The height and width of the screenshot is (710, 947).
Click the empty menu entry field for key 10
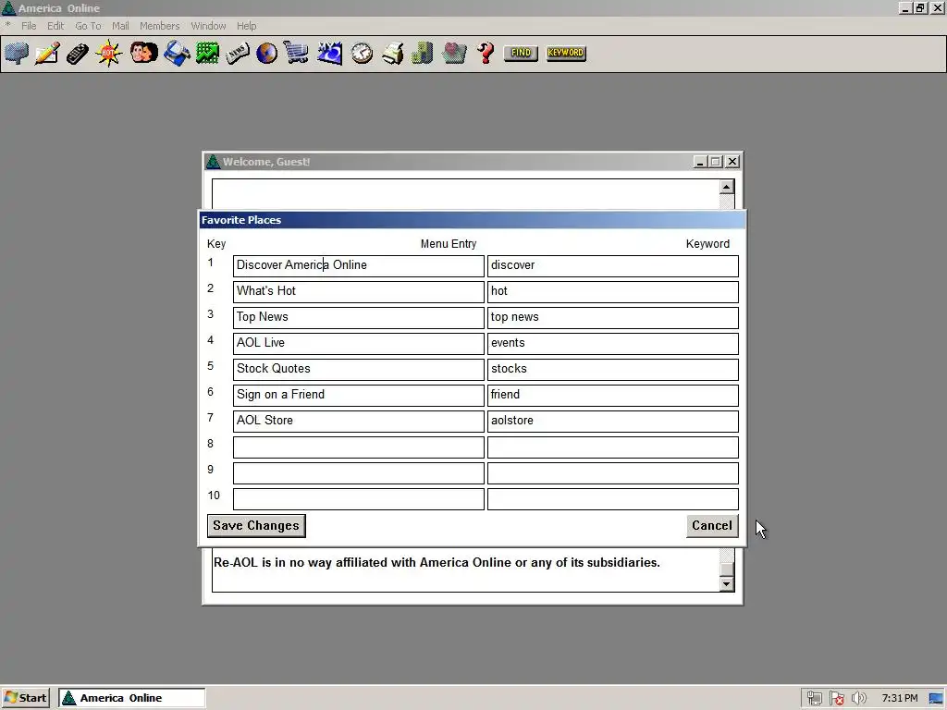(x=359, y=499)
